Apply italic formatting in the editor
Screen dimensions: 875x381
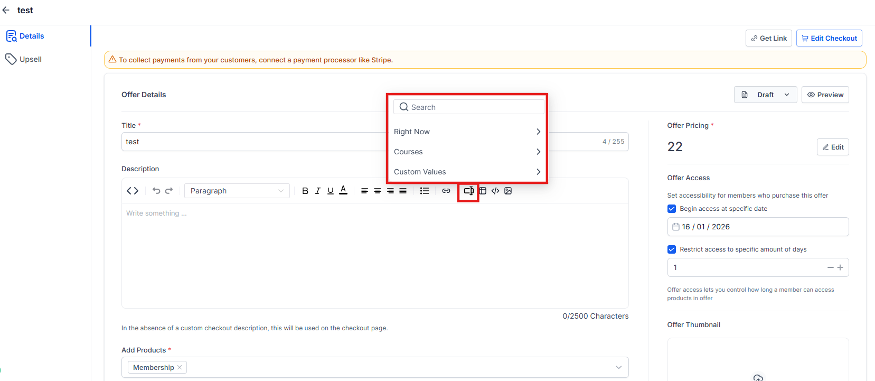tap(317, 191)
